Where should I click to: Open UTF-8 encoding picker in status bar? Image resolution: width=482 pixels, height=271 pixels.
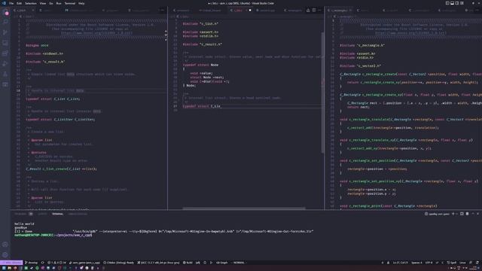pyautogui.click(x=429, y=263)
